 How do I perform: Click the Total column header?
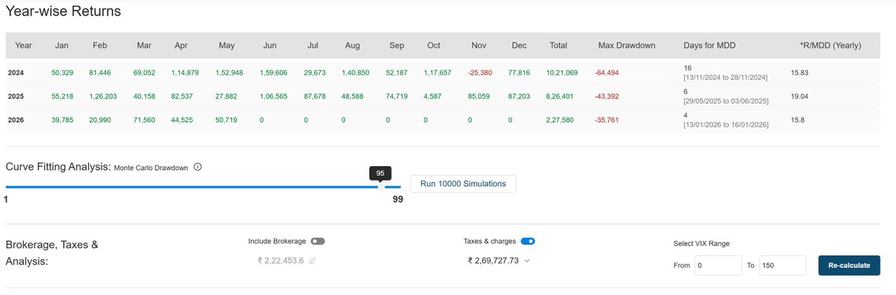point(558,45)
